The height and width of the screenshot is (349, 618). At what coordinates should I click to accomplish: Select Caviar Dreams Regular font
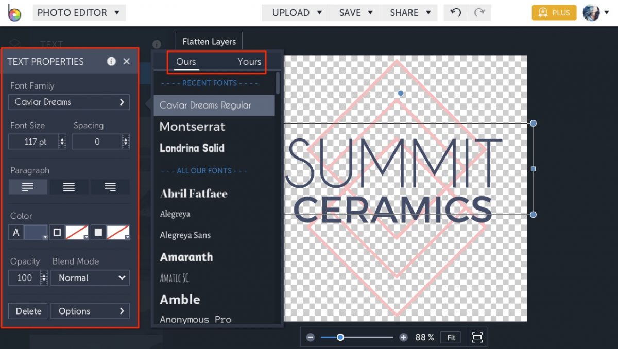click(214, 105)
